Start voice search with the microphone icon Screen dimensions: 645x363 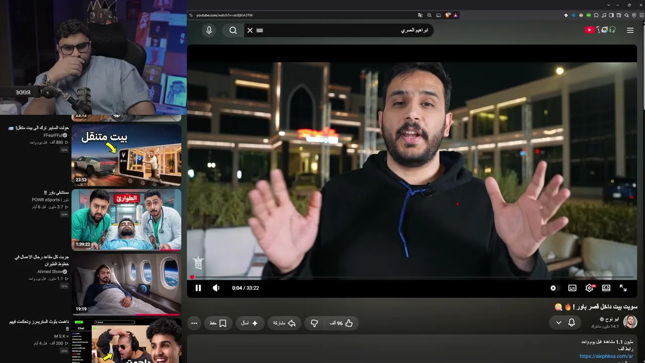tap(209, 30)
